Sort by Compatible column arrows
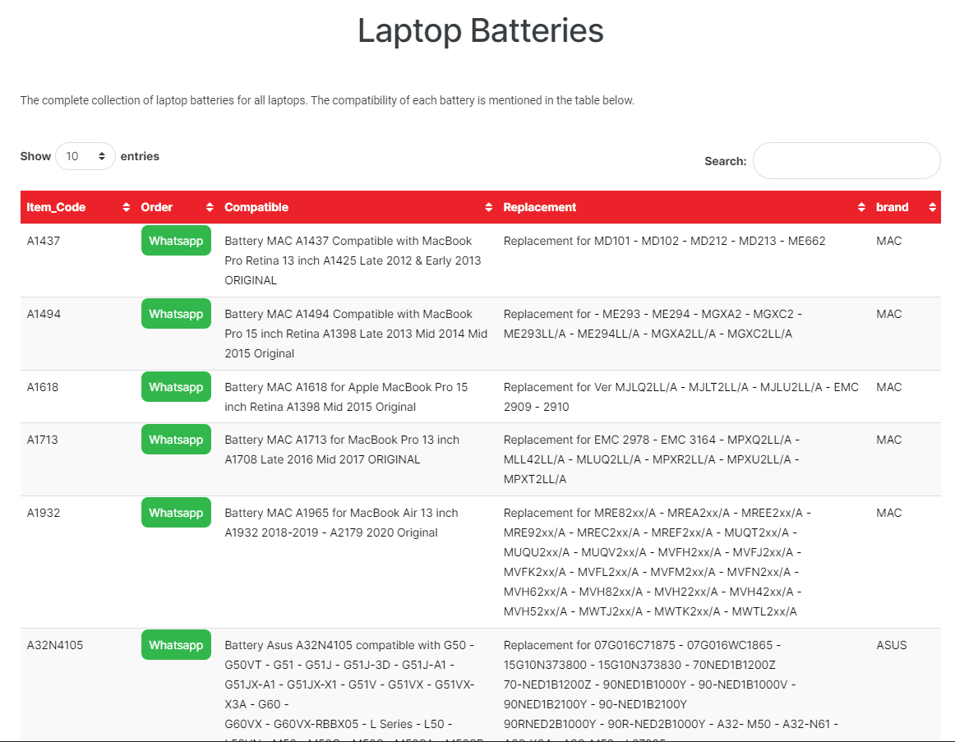The width and height of the screenshot is (955, 742). 488,207
